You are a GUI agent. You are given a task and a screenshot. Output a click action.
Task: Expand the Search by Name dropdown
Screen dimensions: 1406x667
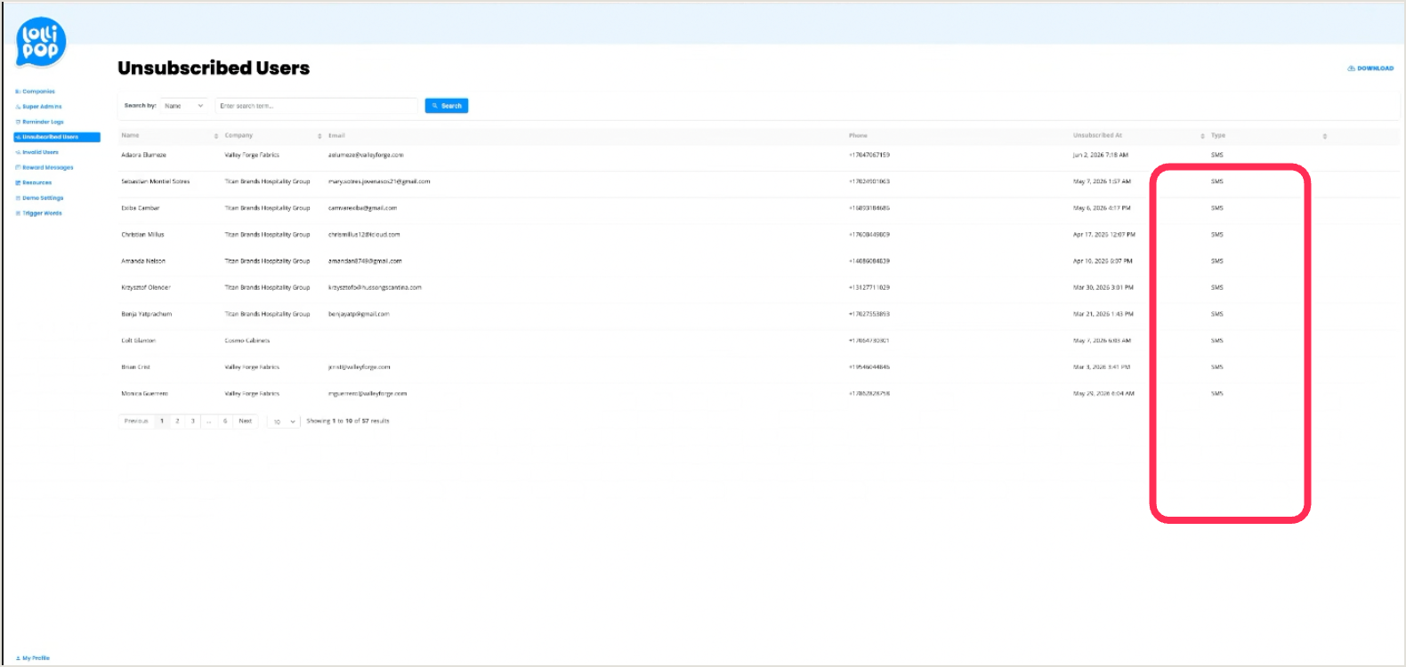(x=184, y=106)
